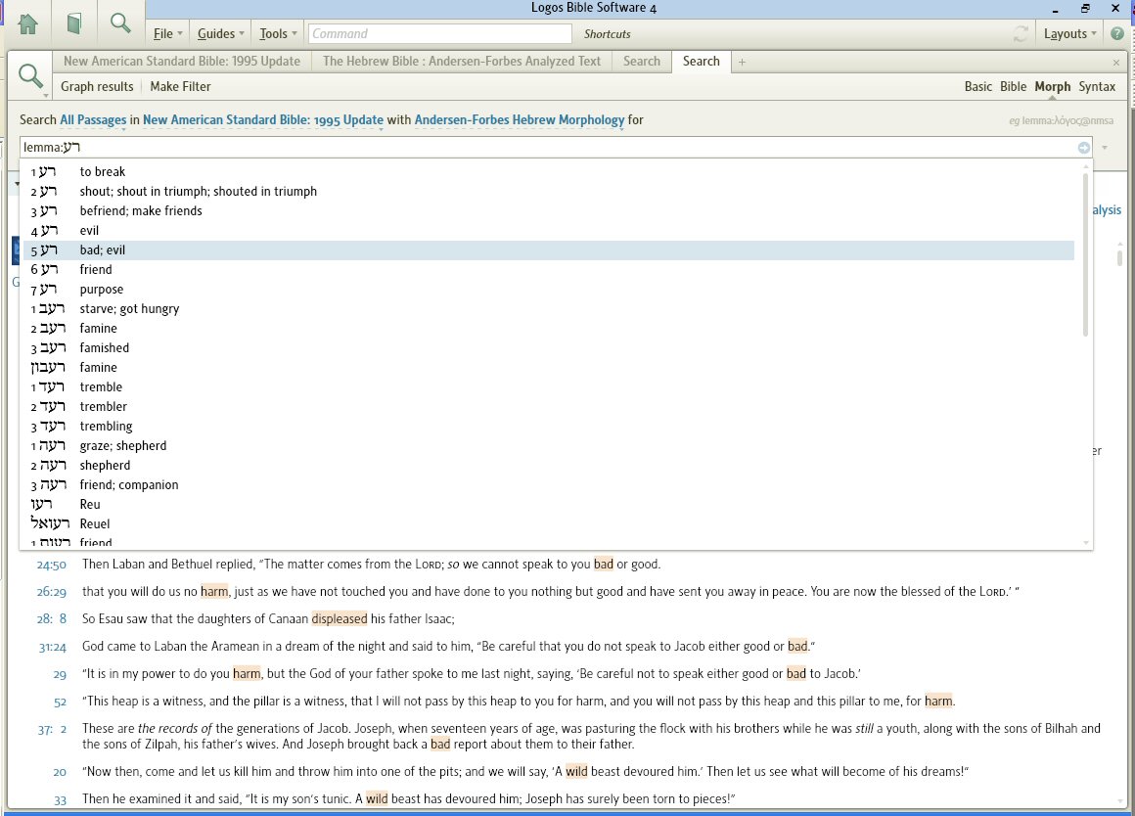Click Graph results
This screenshot has height=816, width=1135.
(97, 86)
